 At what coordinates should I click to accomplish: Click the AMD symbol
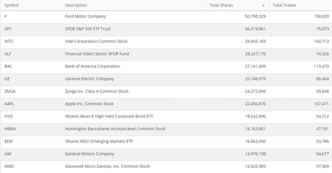coord(9,166)
